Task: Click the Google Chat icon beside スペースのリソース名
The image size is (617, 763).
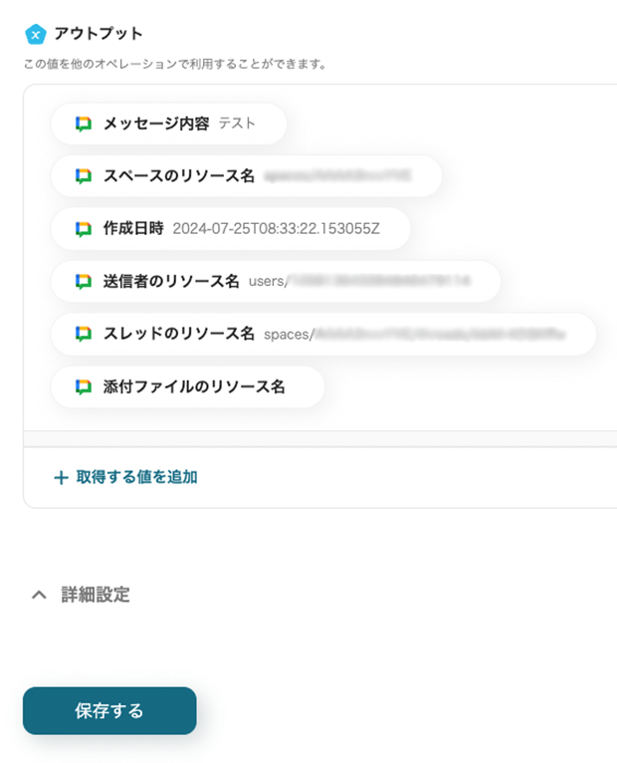Action: click(84, 176)
